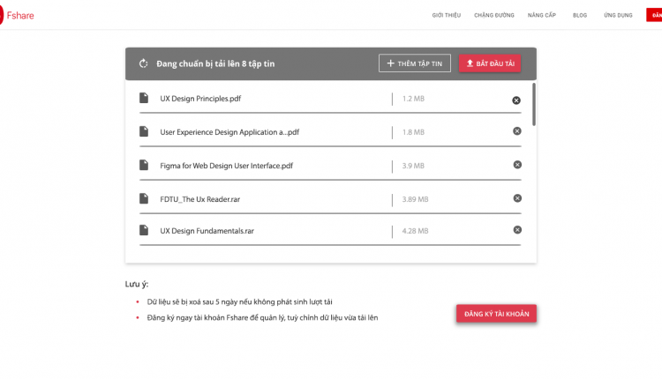Image resolution: width=662 pixels, height=379 pixels.
Task: Click the Fshare logo
Action: coord(17,16)
